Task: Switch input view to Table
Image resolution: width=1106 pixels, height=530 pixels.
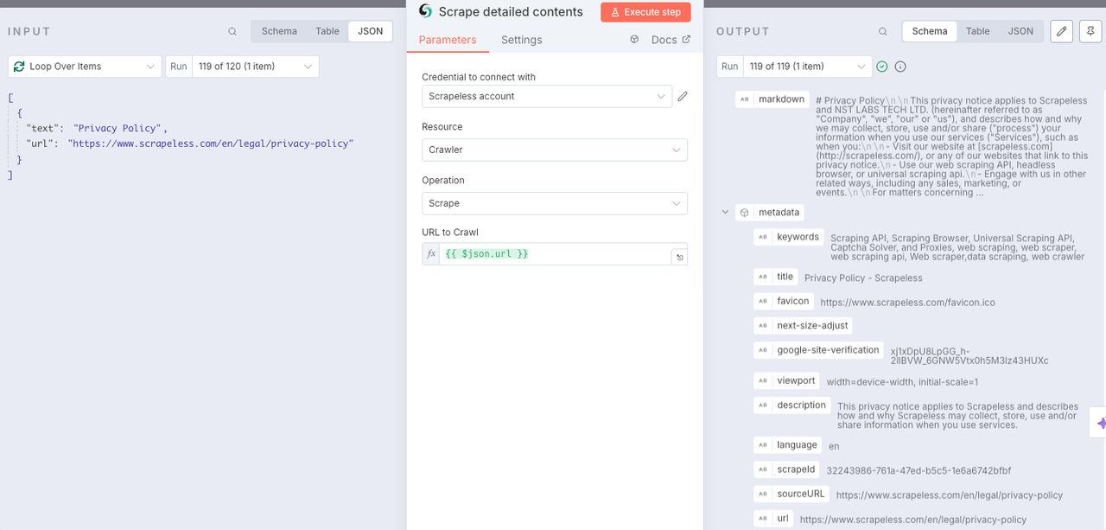Action: click(x=327, y=31)
